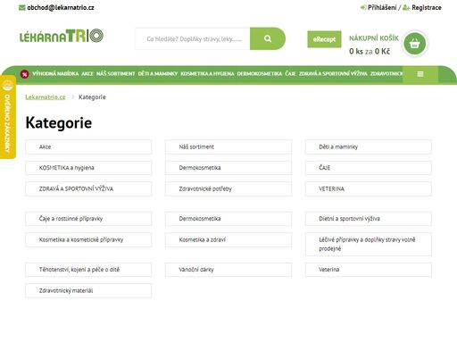
Task: Click the Nákupní košík heading
Action: coord(374,38)
